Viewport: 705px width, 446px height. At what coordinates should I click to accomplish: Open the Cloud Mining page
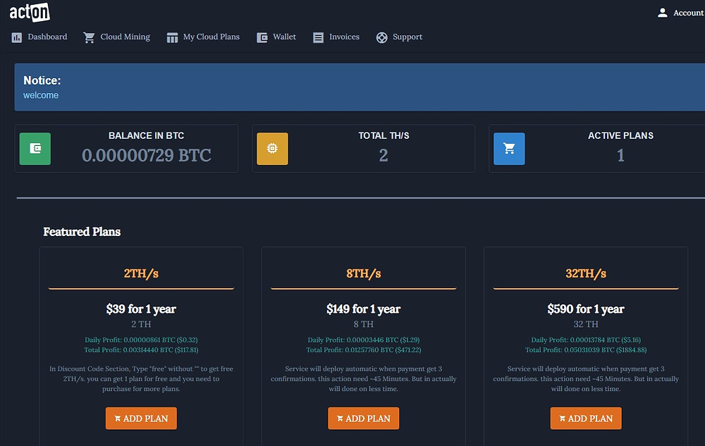[x=117, y=37]
